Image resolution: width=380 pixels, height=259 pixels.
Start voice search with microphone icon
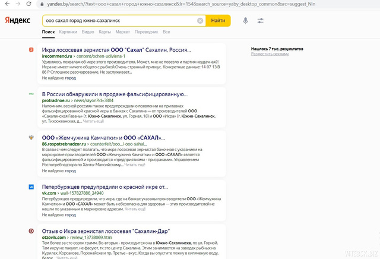[245, 21]
